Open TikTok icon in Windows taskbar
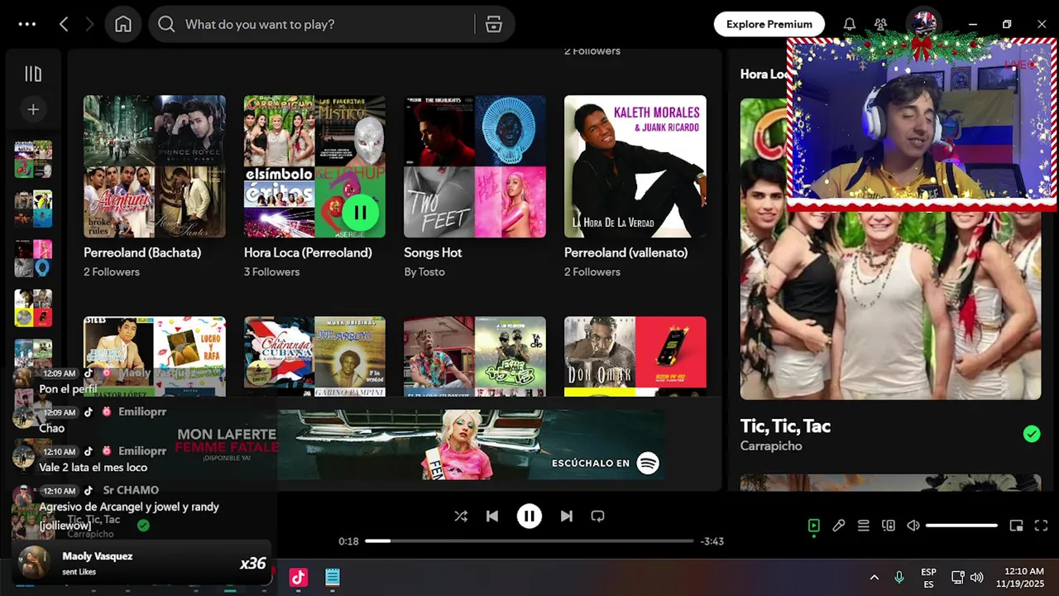 298,578
